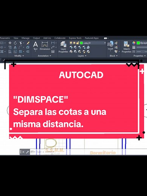Switch to the Collaborate tab
This screenshot has height=196, width=147.
60,38
